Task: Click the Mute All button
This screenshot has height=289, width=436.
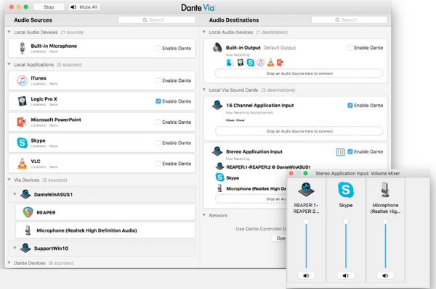Action: click(84, 7)
